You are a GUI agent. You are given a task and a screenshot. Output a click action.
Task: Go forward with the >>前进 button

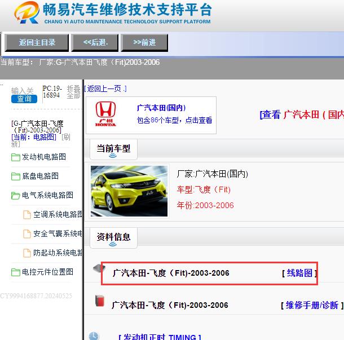pyautogui.click(x=144, y=42)
